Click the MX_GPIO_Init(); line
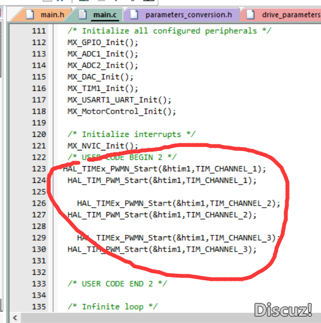The width and height of the screenshot is (321, 323). click(x=103, y=43)
